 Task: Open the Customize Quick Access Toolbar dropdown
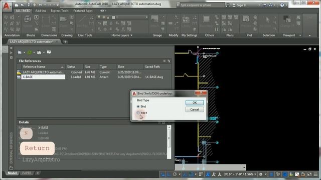coord(58,5)
